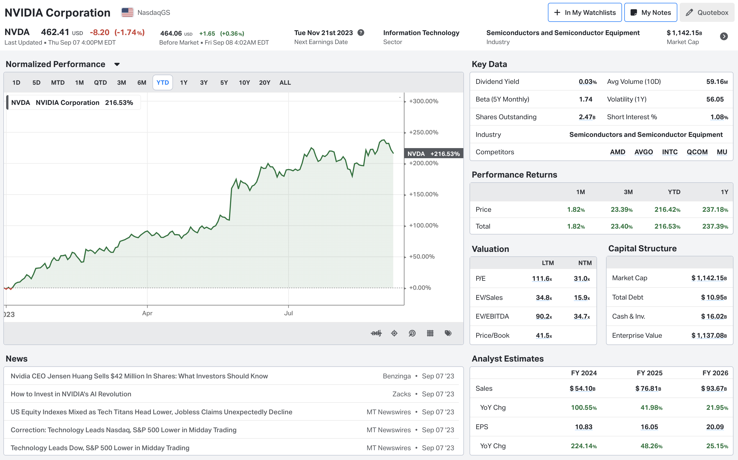The image size is (738, 460).
Task: Click the Dividend Yield 0.03% value
Action: click(587, 82)
